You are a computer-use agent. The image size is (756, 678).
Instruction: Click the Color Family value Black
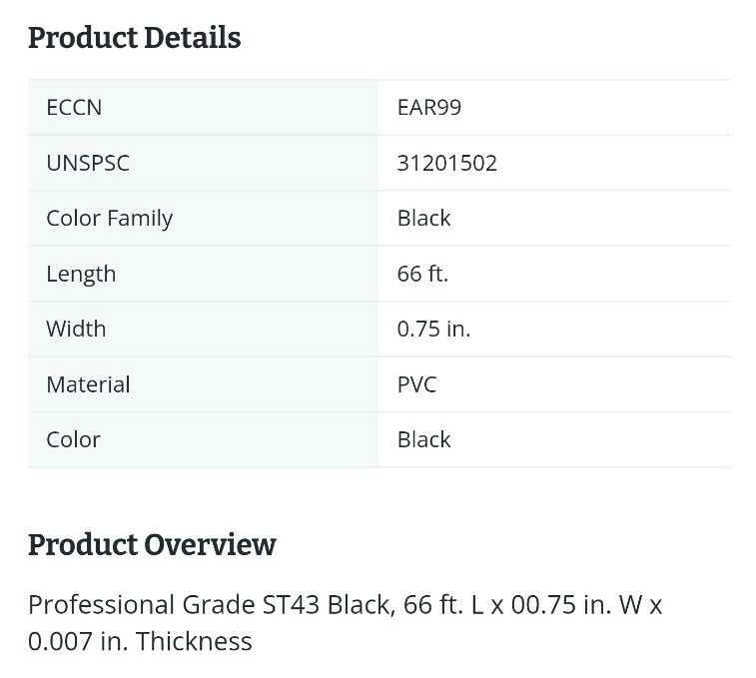pos(423,218)
